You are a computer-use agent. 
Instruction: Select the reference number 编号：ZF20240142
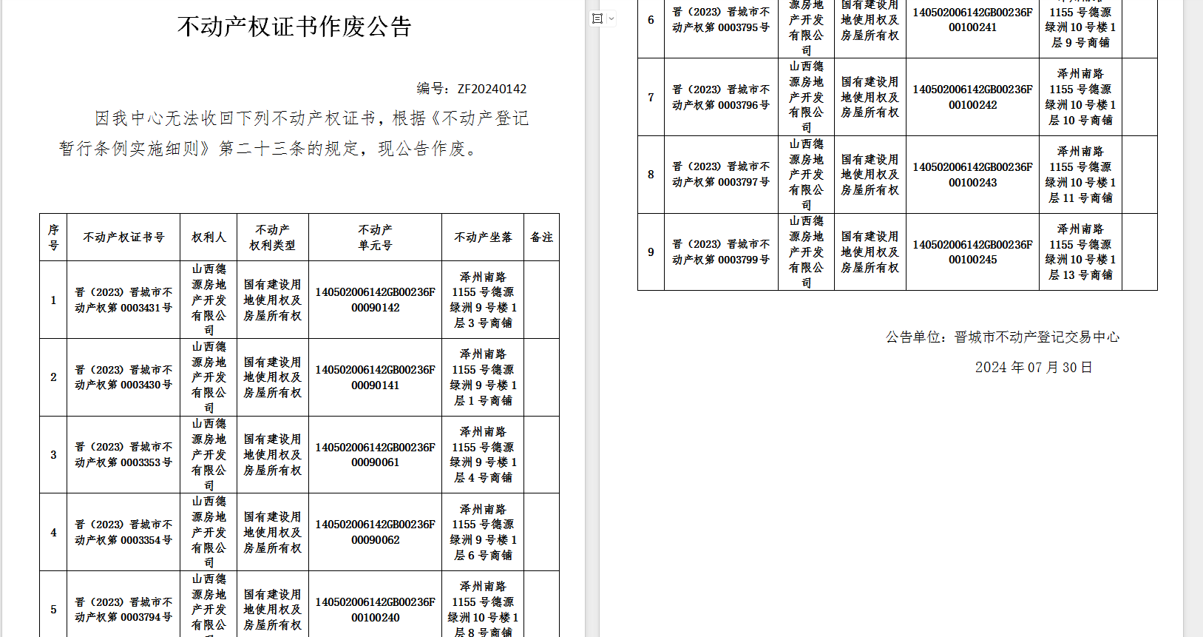(472, 89)
